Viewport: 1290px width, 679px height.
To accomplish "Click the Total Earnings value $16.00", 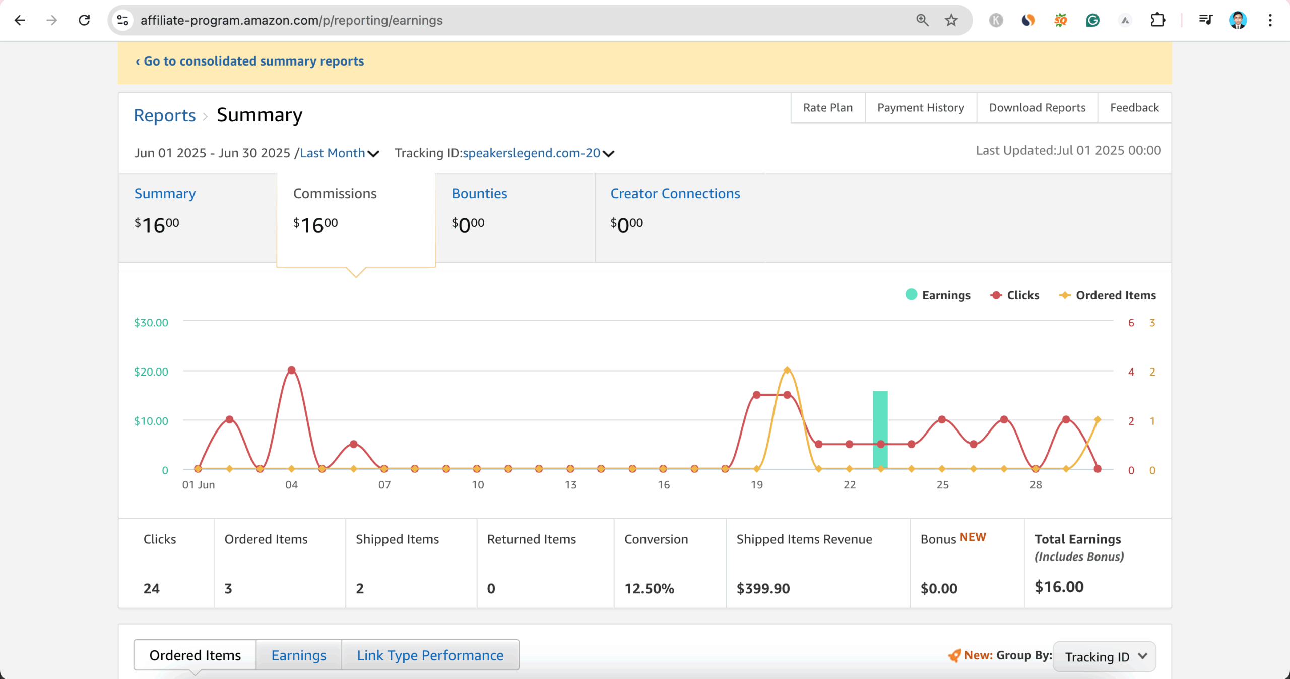I will pos(1059,587).
